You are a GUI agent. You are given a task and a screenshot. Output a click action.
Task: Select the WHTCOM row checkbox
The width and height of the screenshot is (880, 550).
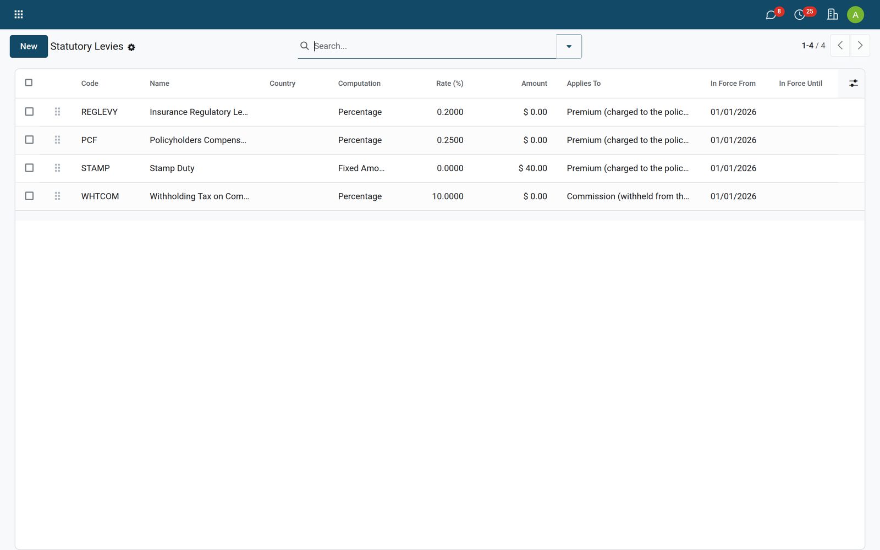(x=29, y=196)
